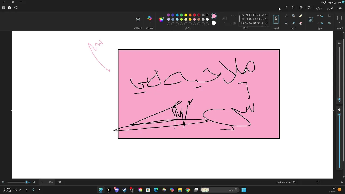Image resolution: width=345 pixels, height=194 pixels.
Task: Click the taskbar search box
Action: (x=220, y=190)
